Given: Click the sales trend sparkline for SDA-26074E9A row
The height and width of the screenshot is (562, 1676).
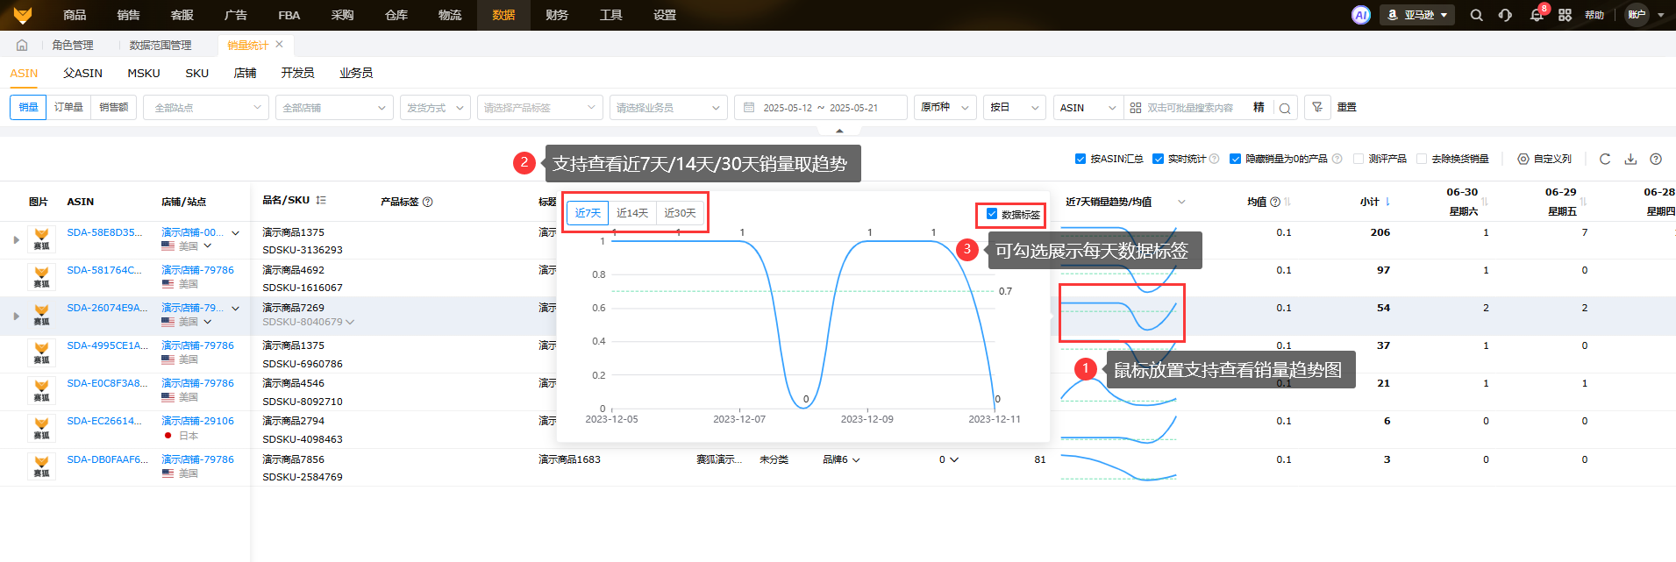Looking at the screenshot, I should pyautogui.click(x=1119, y=315).
